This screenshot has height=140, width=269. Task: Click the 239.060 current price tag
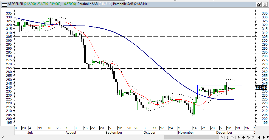(262, 88)
